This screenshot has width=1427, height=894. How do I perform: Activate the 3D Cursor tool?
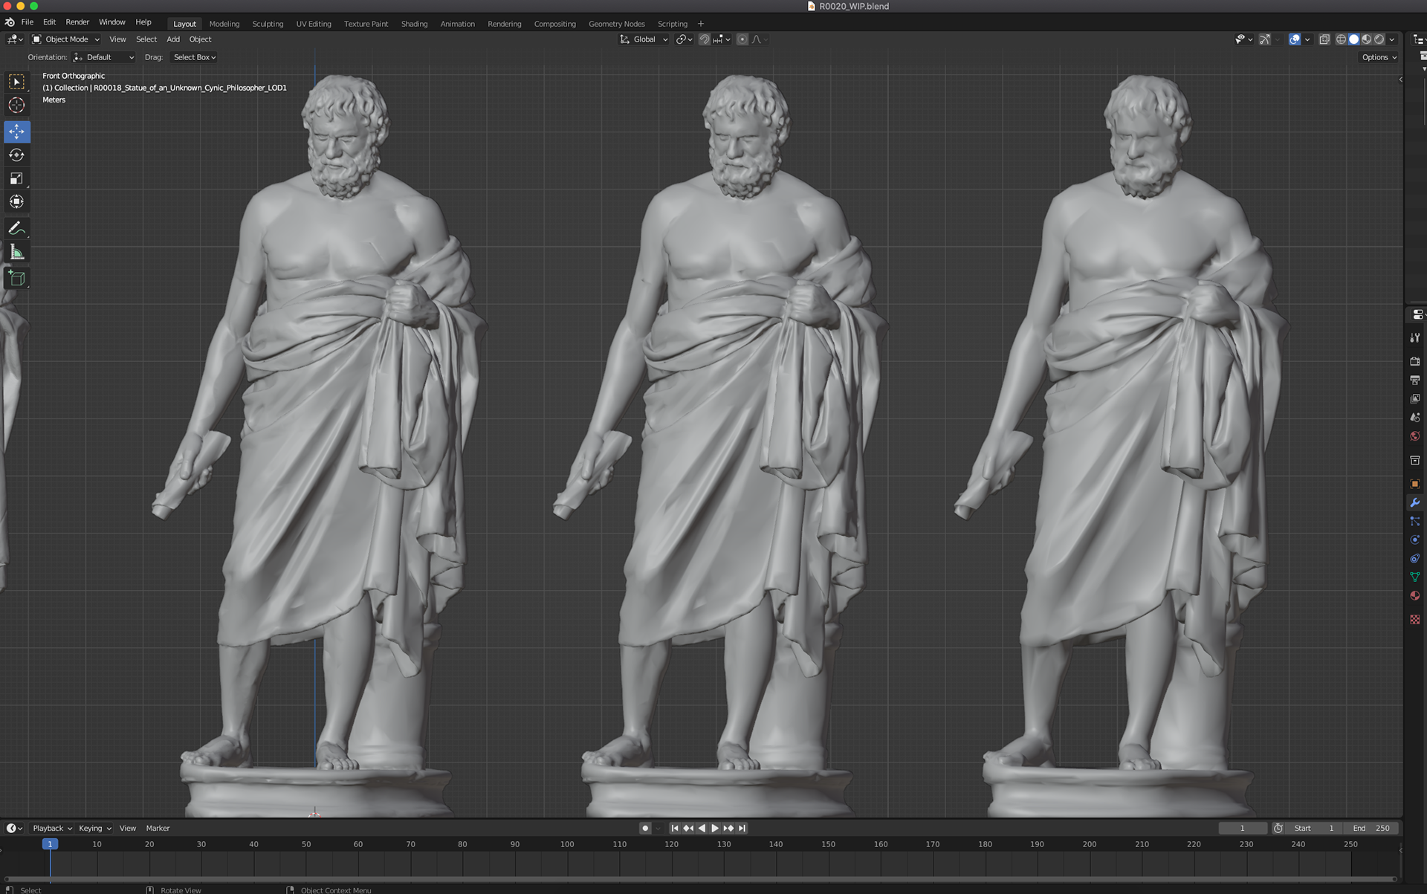[x=16, y=106]
